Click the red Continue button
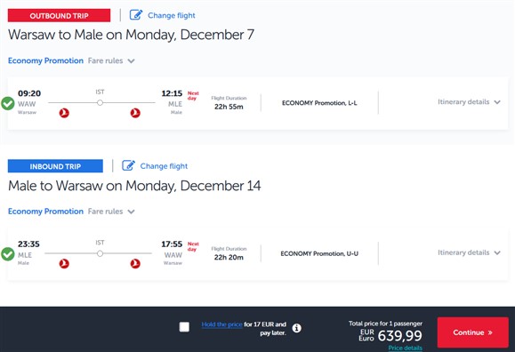The image size is (515, 352). pyautogui.click(x=472, y=332)
